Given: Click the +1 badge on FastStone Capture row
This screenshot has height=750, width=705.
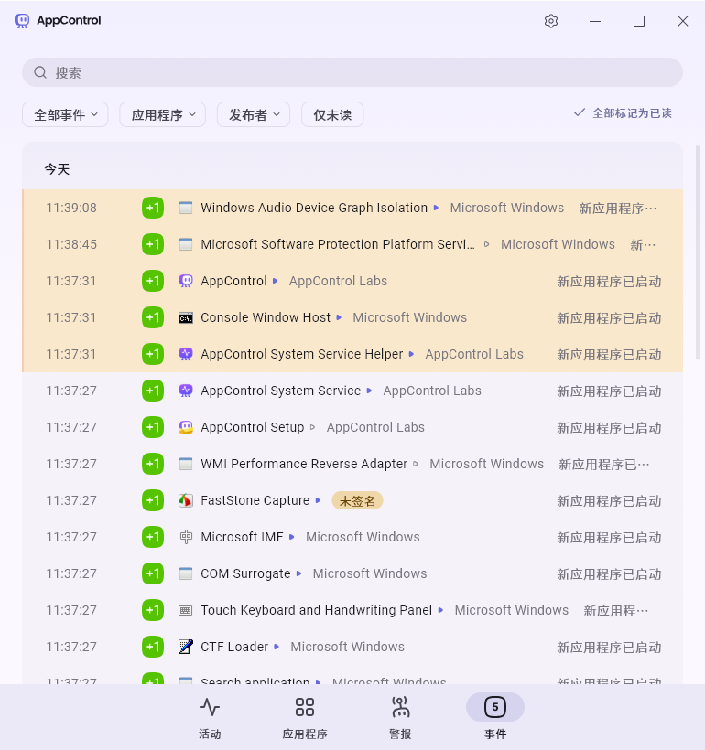Looking at the screenshot, I should (x=153, y=500).
